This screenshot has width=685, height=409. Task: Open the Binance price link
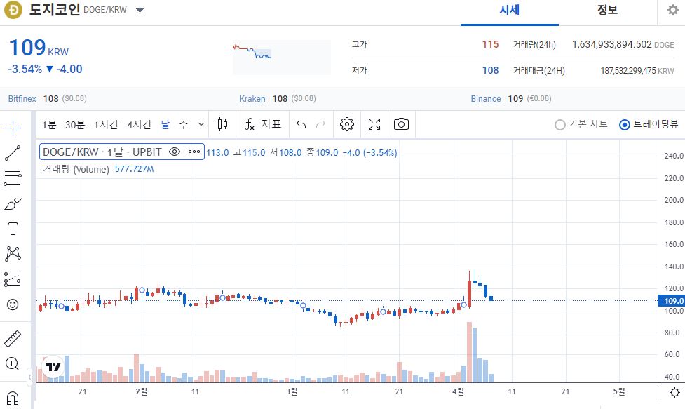tap(486, 99)
